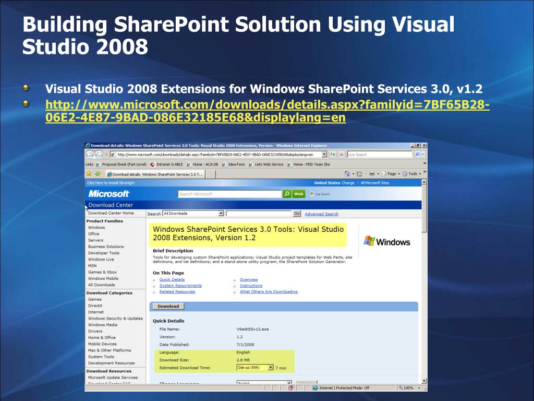Click the Refresh icon beside address bar

(x=333, y=155)
